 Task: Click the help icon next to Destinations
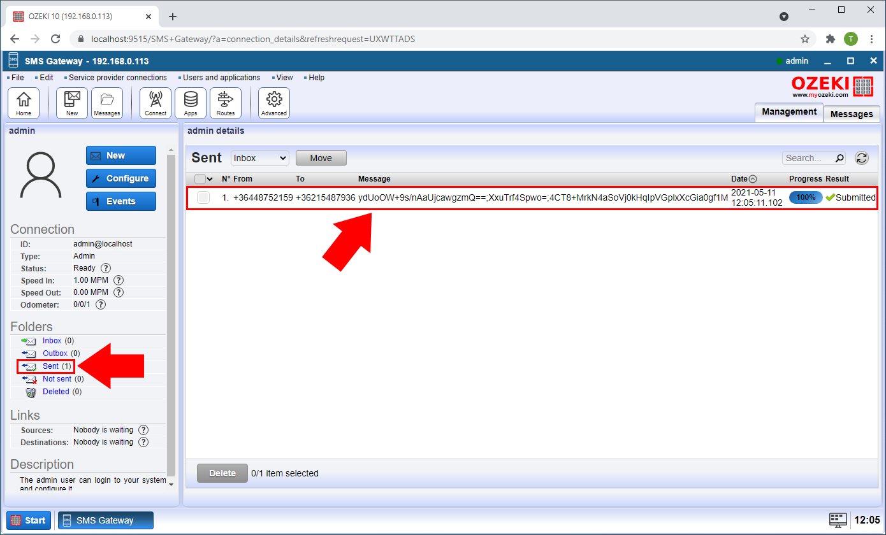[143, 442]
